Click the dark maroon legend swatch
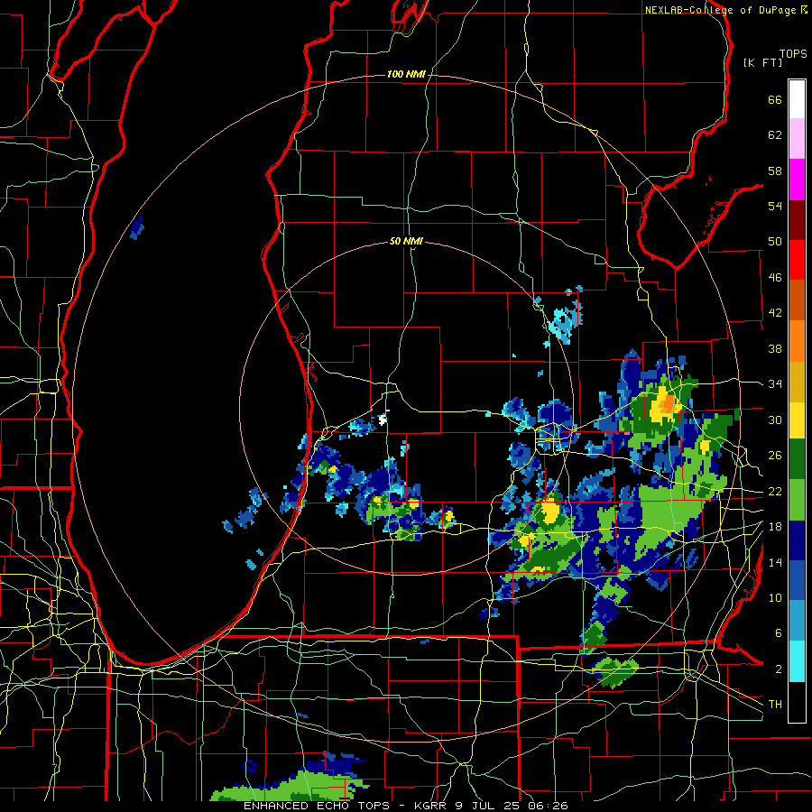The width and height of the screenshot is (812, 812). pyautogui.click(x=797, y=220)
